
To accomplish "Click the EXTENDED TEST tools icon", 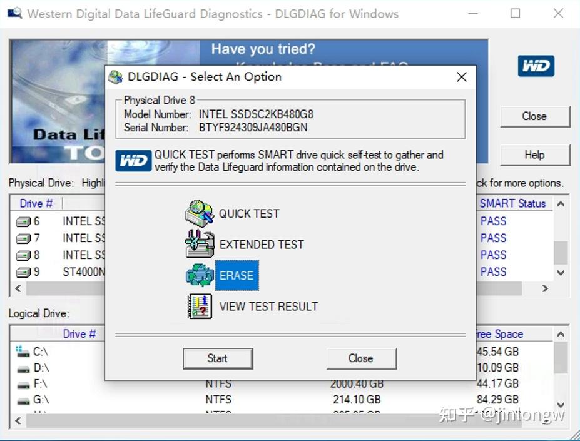I will click(200, 244).
